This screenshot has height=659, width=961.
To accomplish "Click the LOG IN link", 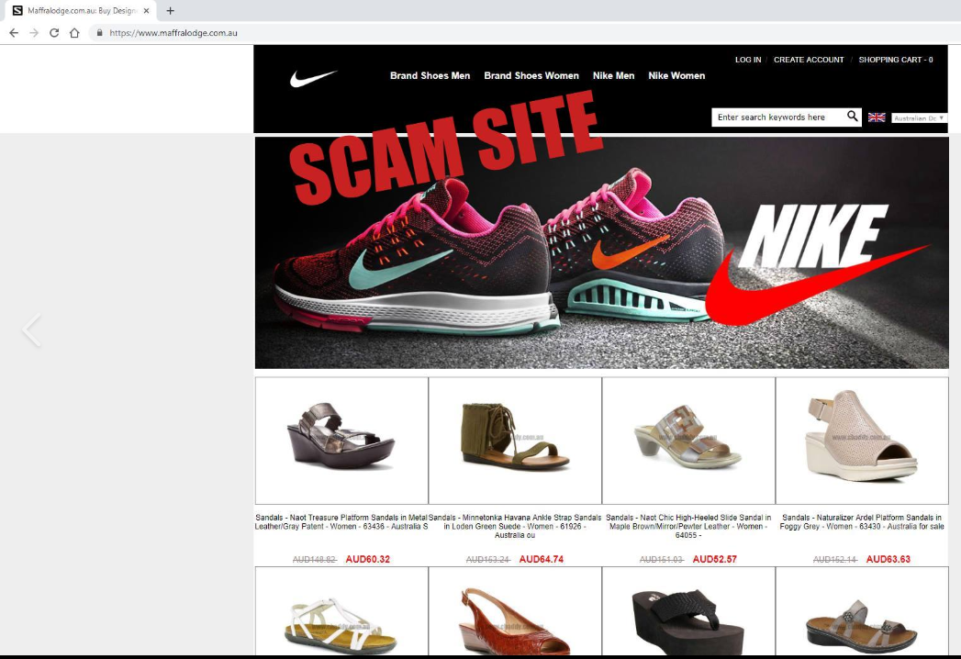I will [748, 60].
